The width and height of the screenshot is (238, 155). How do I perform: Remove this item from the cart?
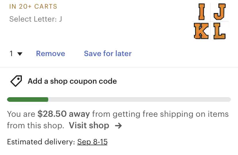point(51,53)
